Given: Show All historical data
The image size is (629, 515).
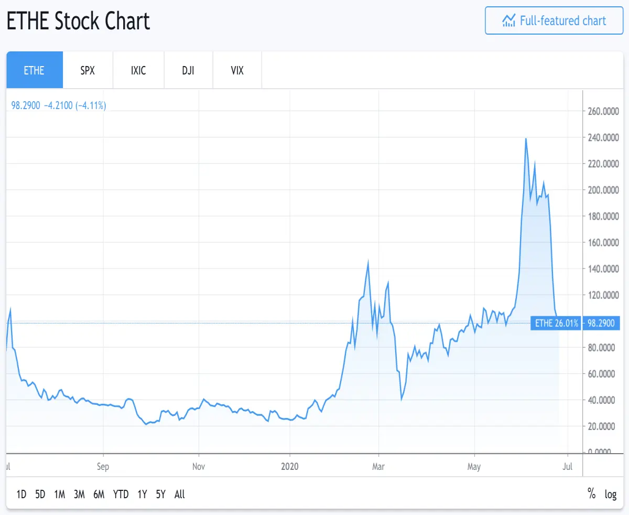Looking at the screenshot, I should (180, 494).
